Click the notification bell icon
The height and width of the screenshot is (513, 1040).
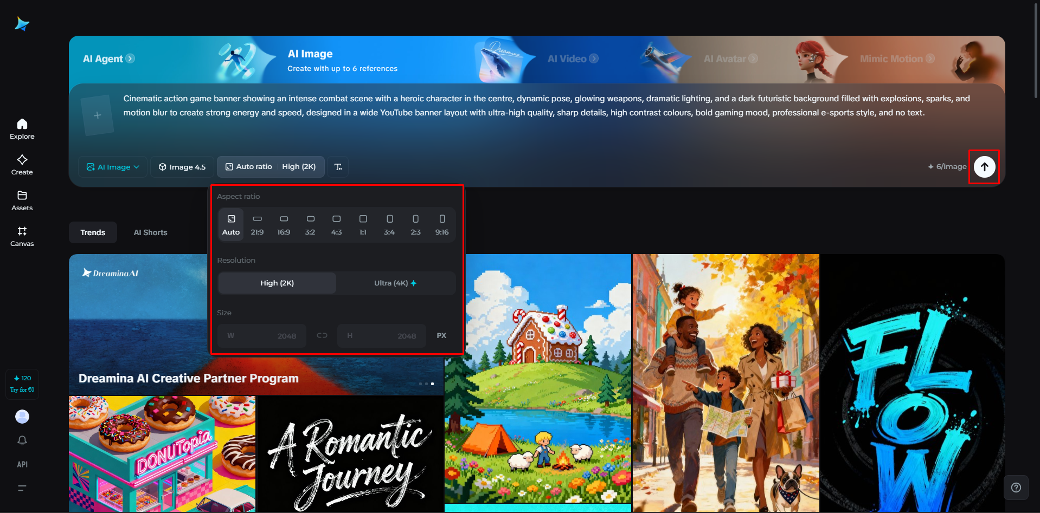click(22, 440)
